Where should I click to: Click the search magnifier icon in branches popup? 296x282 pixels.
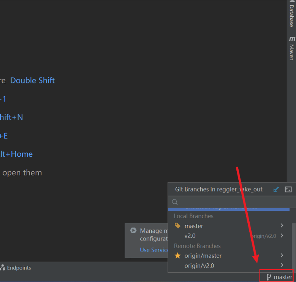click(175, 202)
